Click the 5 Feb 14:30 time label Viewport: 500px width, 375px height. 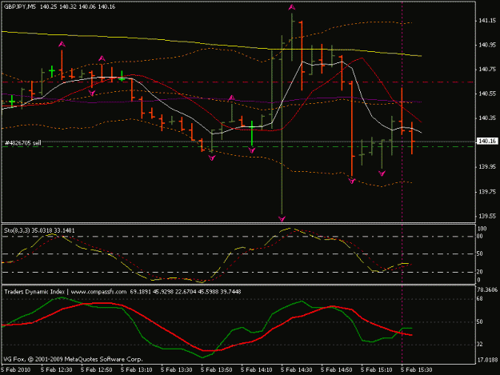296,370
